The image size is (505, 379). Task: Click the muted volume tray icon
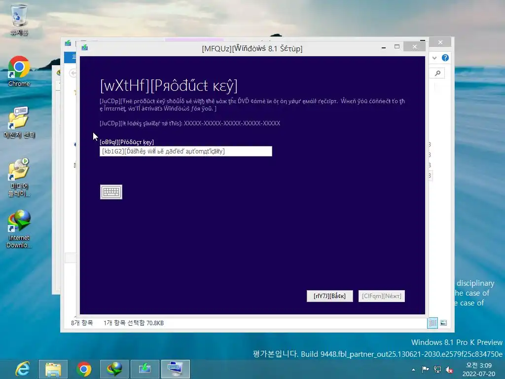(x=449, y=369)
